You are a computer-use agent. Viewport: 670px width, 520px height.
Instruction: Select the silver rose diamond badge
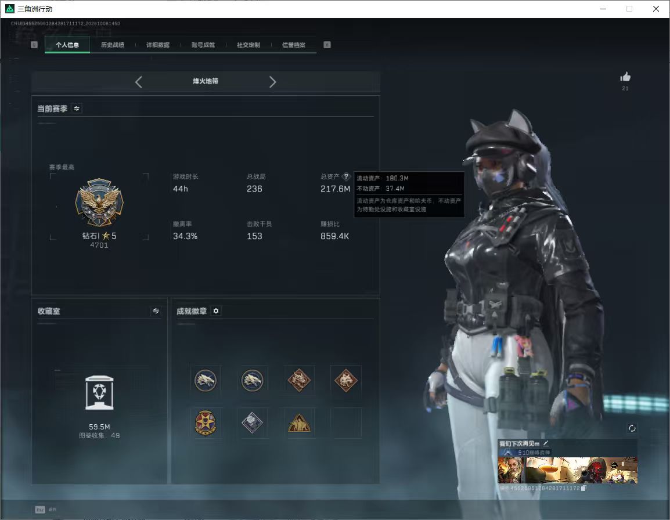click(252, 423)
